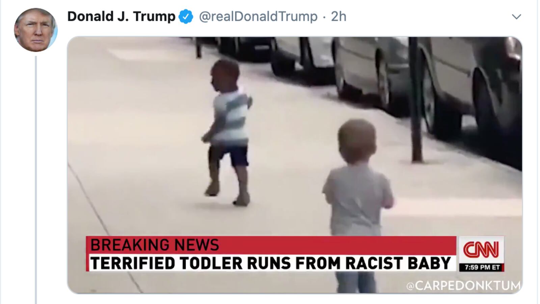Click the red "BREAKING NEWS" banner

271,245
